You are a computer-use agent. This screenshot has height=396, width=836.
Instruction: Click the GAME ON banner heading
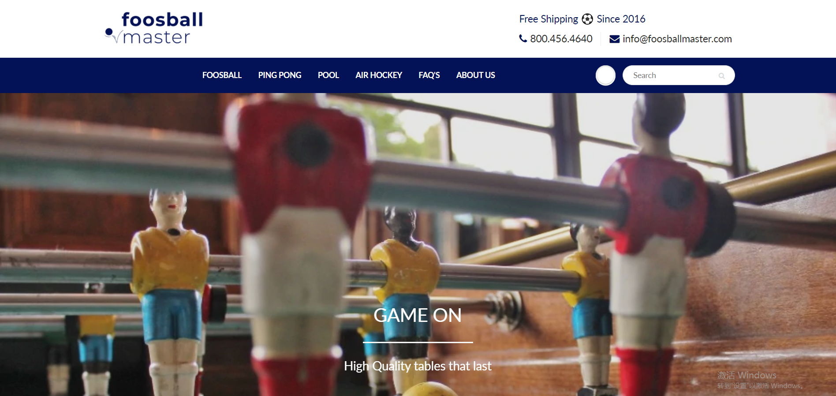click(x=418, y=315)
